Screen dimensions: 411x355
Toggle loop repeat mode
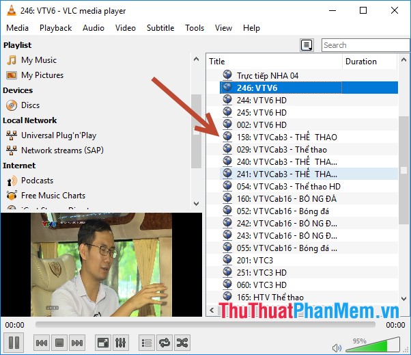coord(165,343)
